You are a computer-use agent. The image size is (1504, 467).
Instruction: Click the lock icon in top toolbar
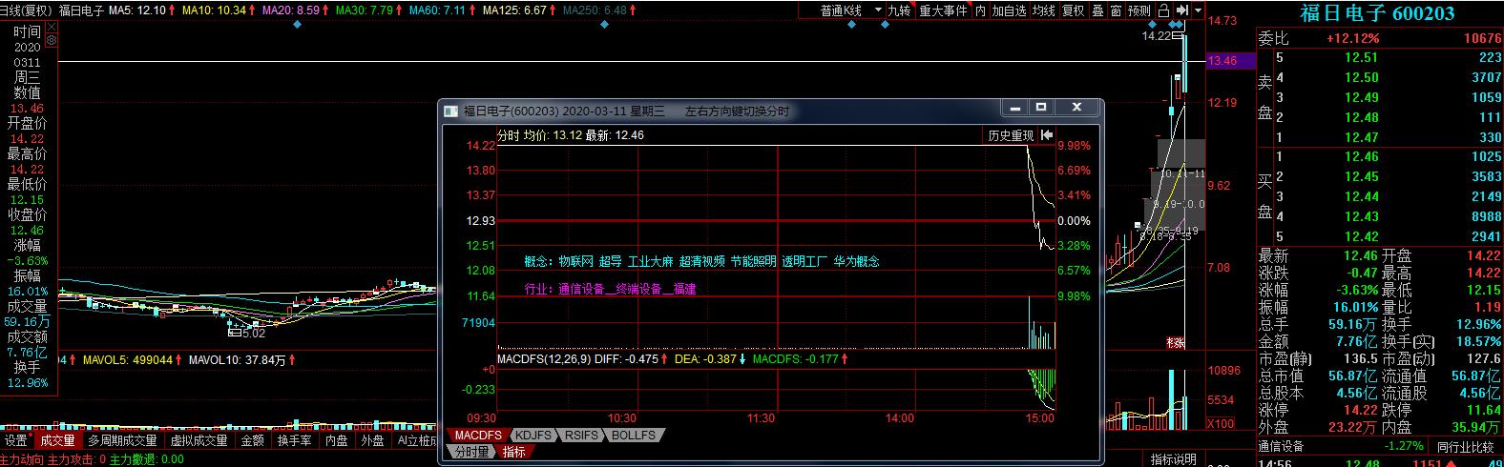[1165, 10]
